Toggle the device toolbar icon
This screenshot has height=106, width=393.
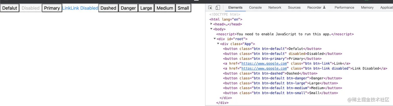pos(218,8)
